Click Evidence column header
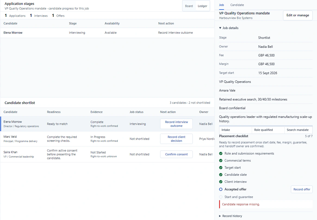 tap(97, 112)
